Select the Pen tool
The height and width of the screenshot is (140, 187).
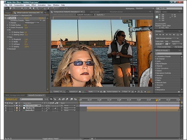[34, 8]
